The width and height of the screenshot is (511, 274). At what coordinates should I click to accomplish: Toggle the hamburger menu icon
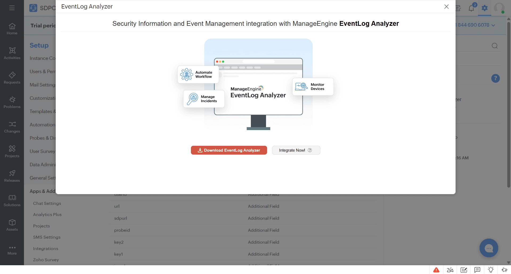(12, 8)
